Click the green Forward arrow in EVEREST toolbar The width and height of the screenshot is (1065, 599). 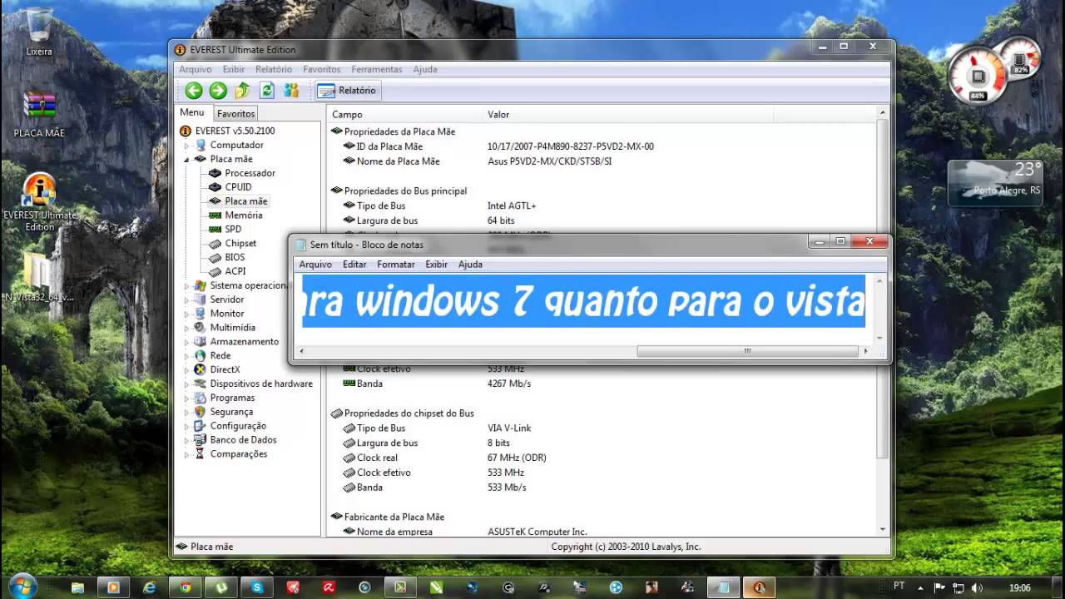(x=218, y=91)
